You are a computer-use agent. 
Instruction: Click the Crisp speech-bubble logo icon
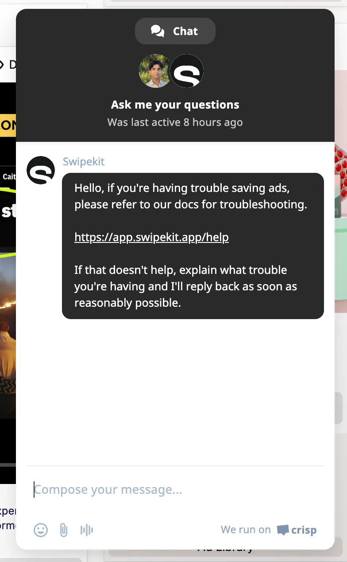[283, 530]
